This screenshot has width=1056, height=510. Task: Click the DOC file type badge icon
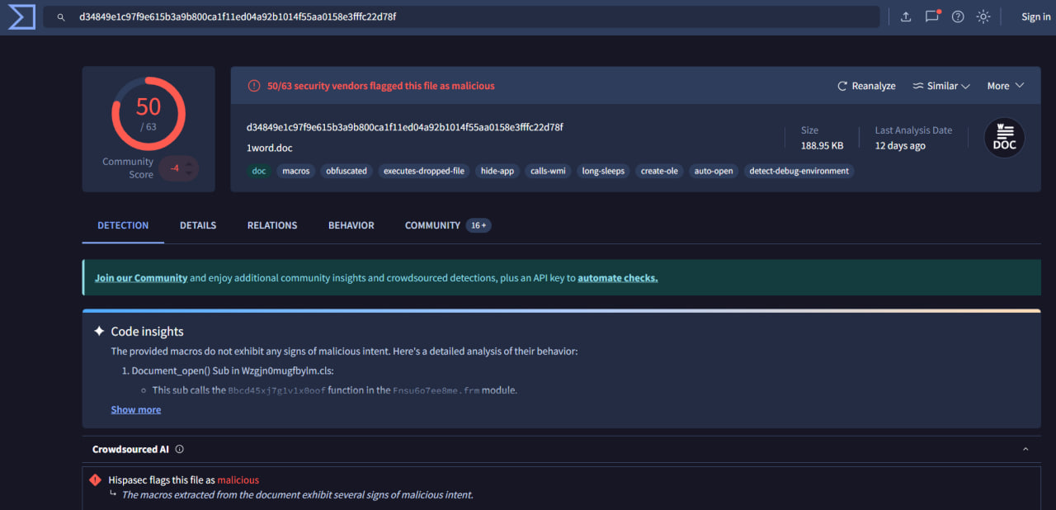[1004, 138]
